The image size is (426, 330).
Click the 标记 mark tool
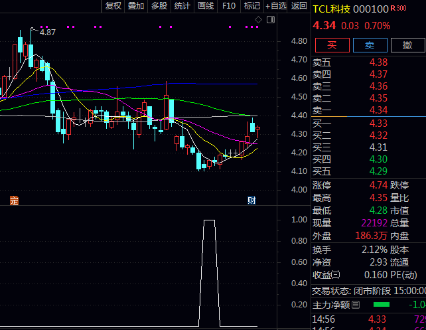tap(251, 6)
